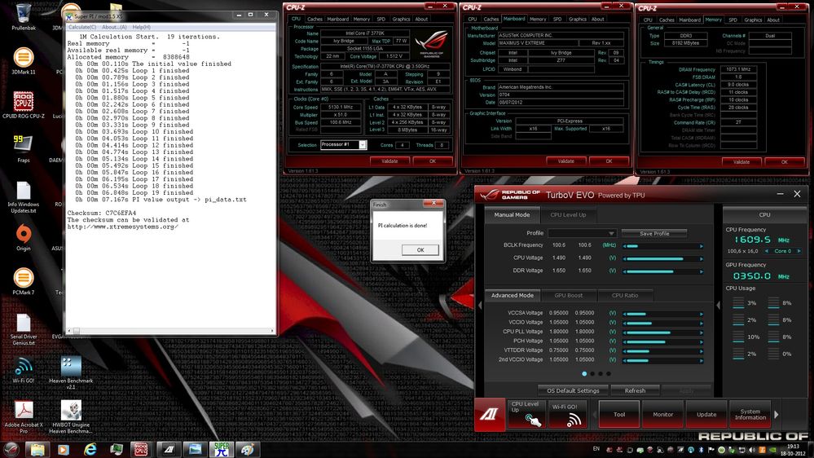The image size is (814, 458).
Task: Open the 3DMark 11 desktop icon
Action: pyautogui.click(x=24, y=61)
